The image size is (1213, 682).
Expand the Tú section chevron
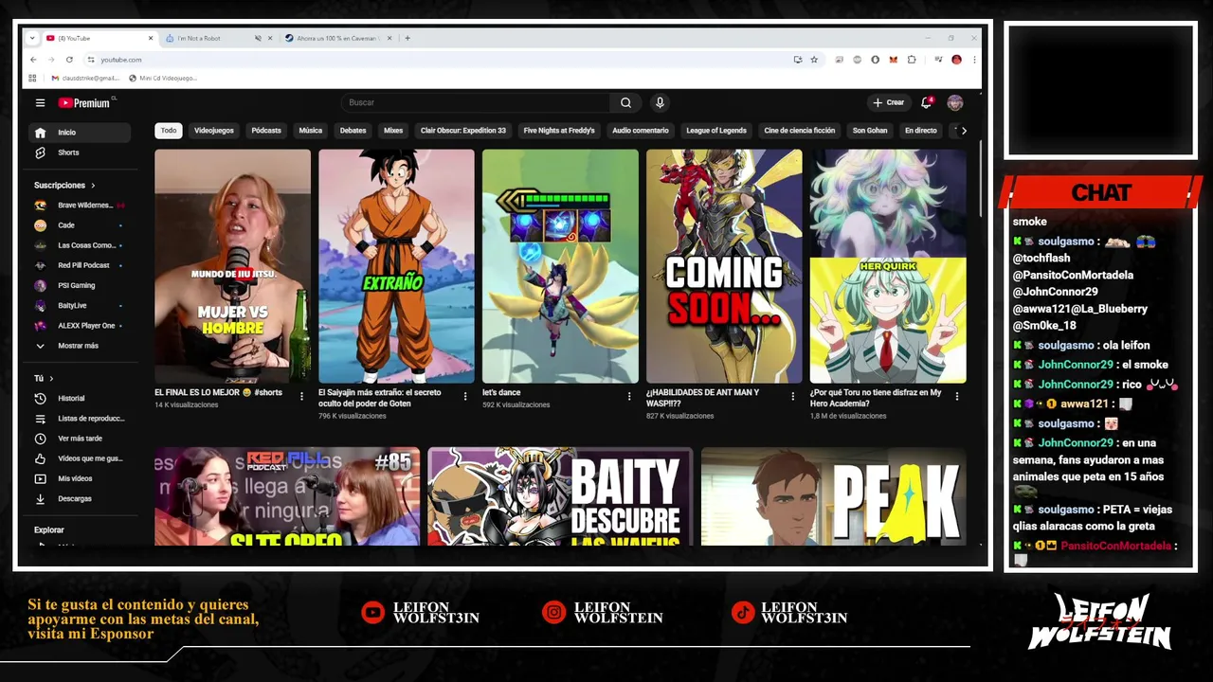(x=51, y=379)
